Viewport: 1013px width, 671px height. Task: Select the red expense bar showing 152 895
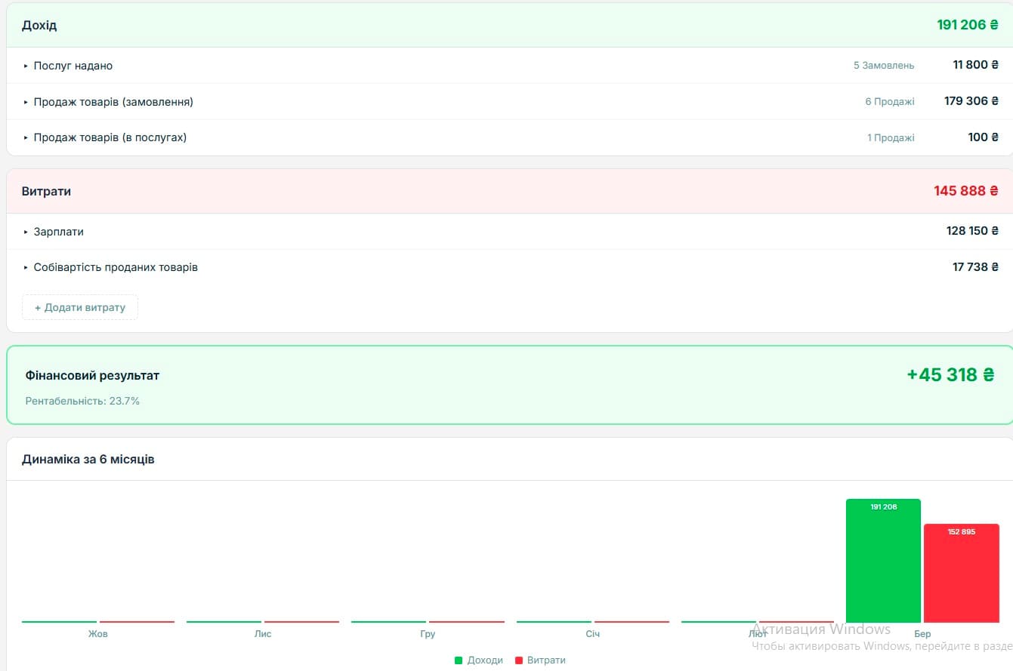(x=962, y=574)
